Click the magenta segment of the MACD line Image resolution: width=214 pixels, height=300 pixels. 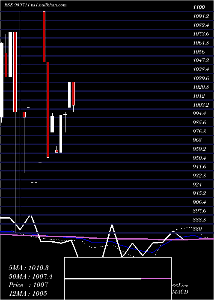tap(156, 279)
